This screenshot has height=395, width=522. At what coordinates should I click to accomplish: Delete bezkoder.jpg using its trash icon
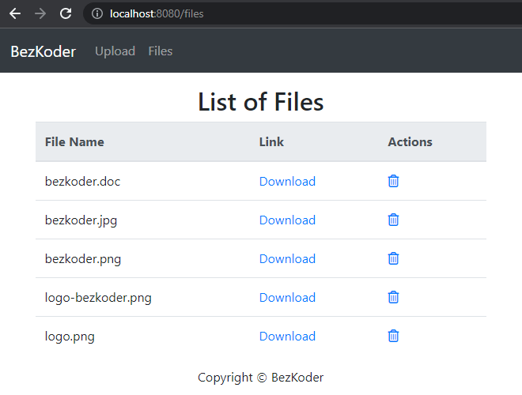pyautogui.click(x=393, y=220)
